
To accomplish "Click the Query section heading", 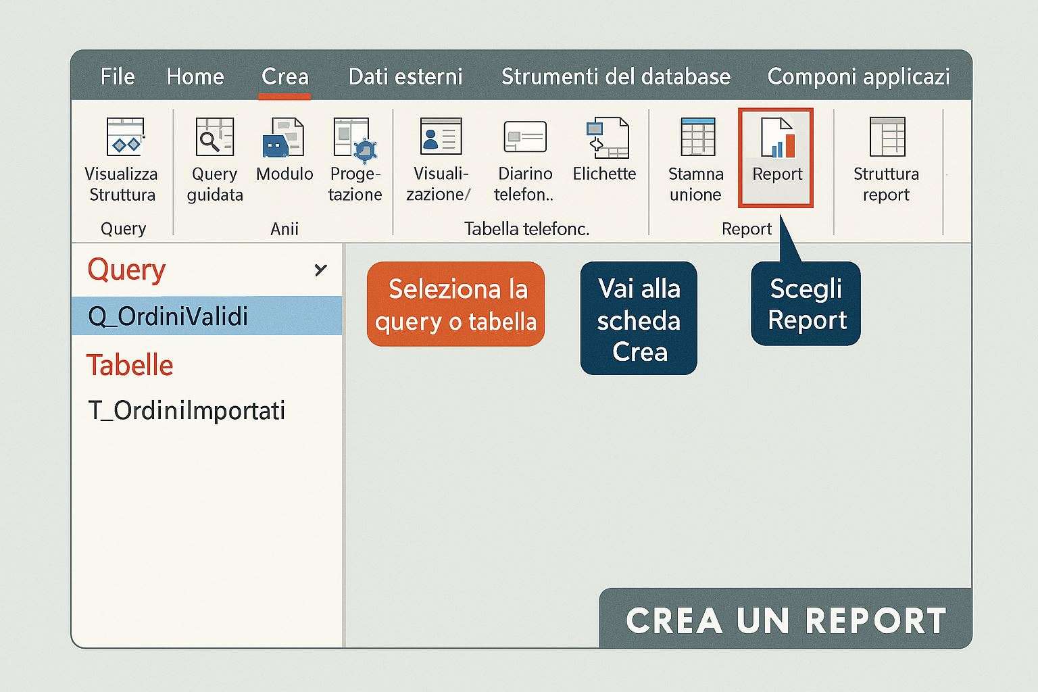I will pyautogui.click(x=126, y=270).
